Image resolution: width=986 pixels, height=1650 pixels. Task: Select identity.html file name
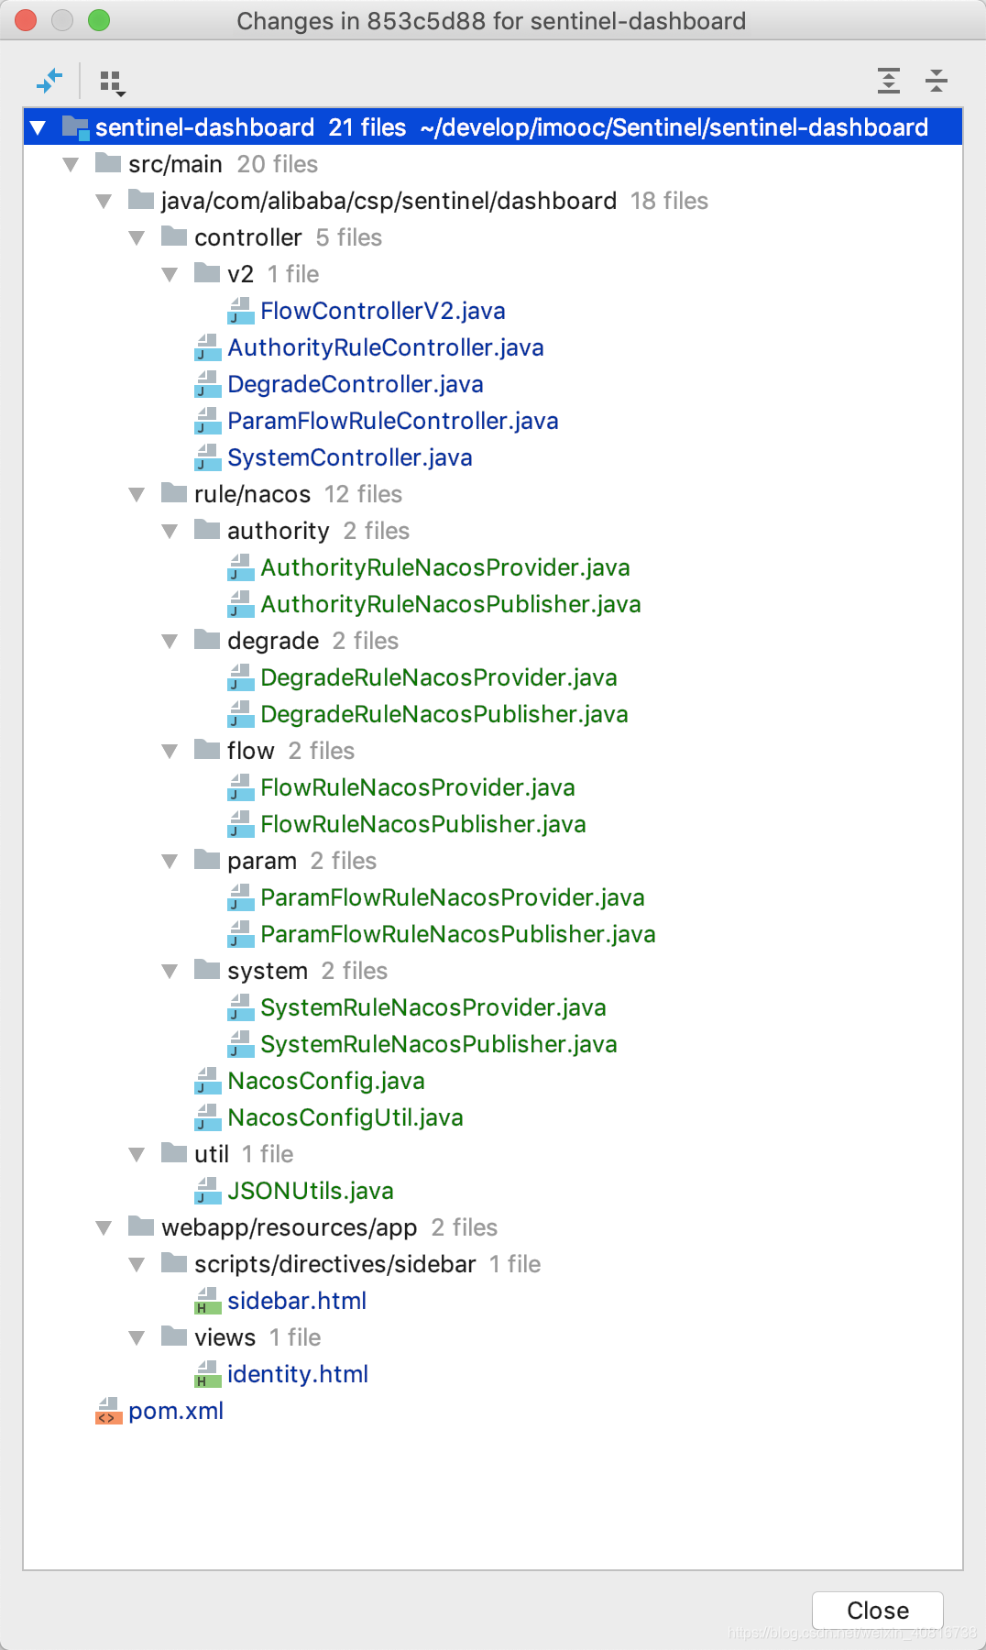tap(298, 1374)
